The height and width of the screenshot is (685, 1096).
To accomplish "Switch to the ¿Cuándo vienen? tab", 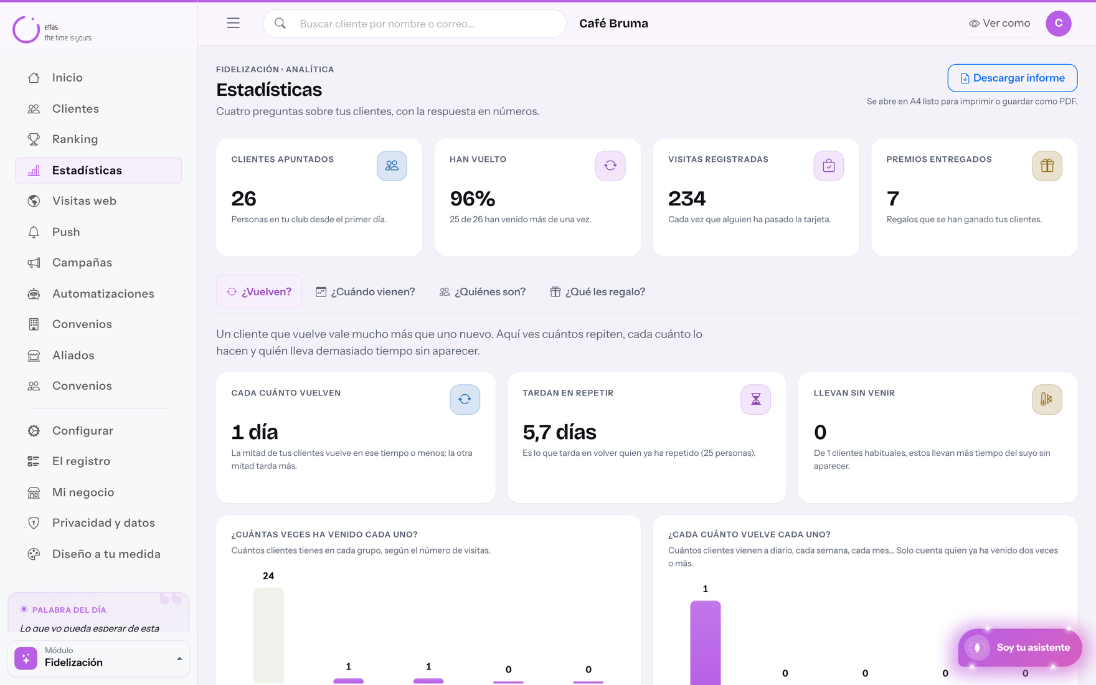I will coord(365,291).
